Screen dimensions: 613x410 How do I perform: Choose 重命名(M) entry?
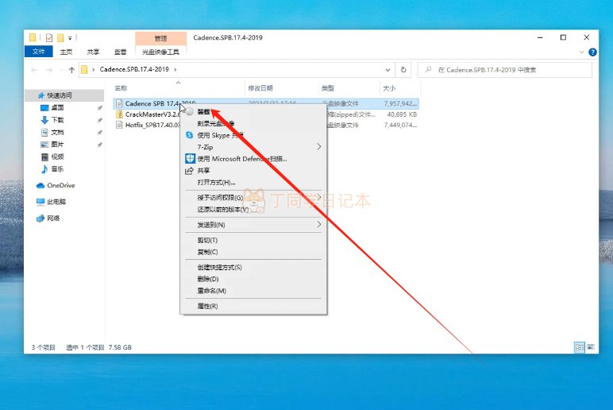pyautogui.click(x=211, y=291)
